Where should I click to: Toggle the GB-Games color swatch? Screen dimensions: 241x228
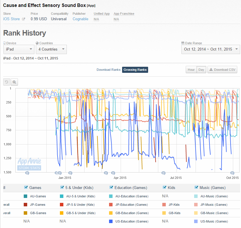point(25,213)
